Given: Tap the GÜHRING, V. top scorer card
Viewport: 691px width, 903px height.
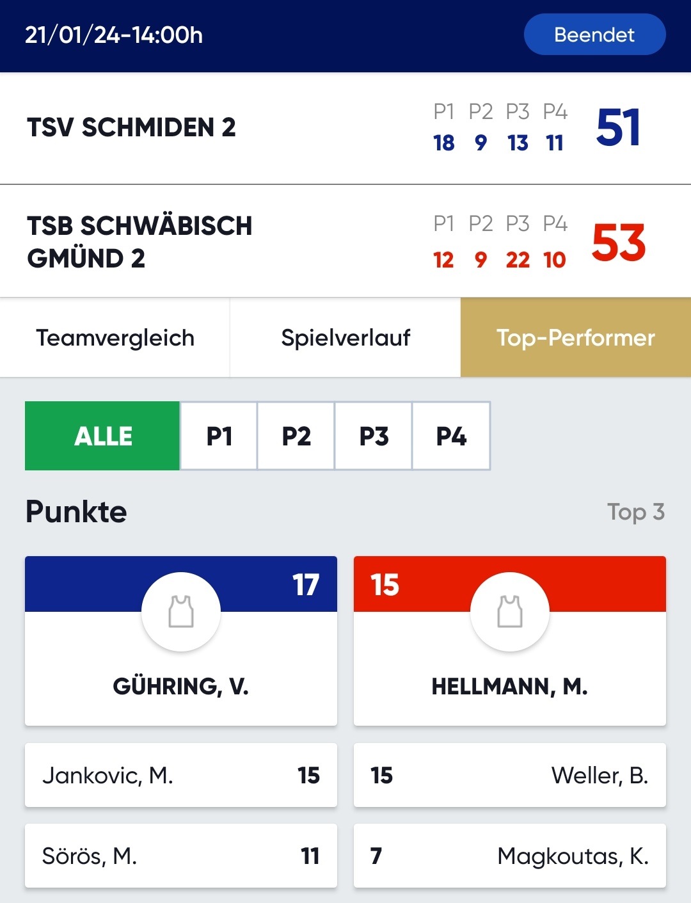Looking at the screenshot, I should pyautogui.click(x=181, y=641).
